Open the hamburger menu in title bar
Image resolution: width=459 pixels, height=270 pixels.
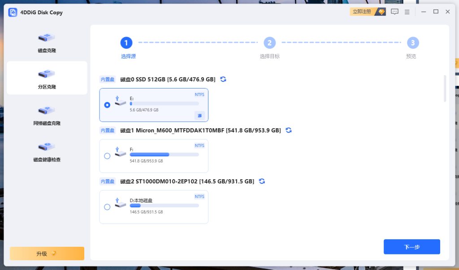[x=407, y=12]
